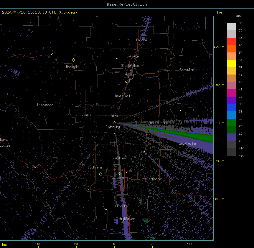Image resolution: width=254 pixels, height=248 pixels.
Task: Click the 65 value in dBZ legend
Action: 240,38
